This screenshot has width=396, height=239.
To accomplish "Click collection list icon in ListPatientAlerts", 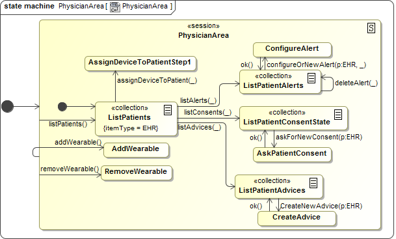I will click(x=311, y=78).
